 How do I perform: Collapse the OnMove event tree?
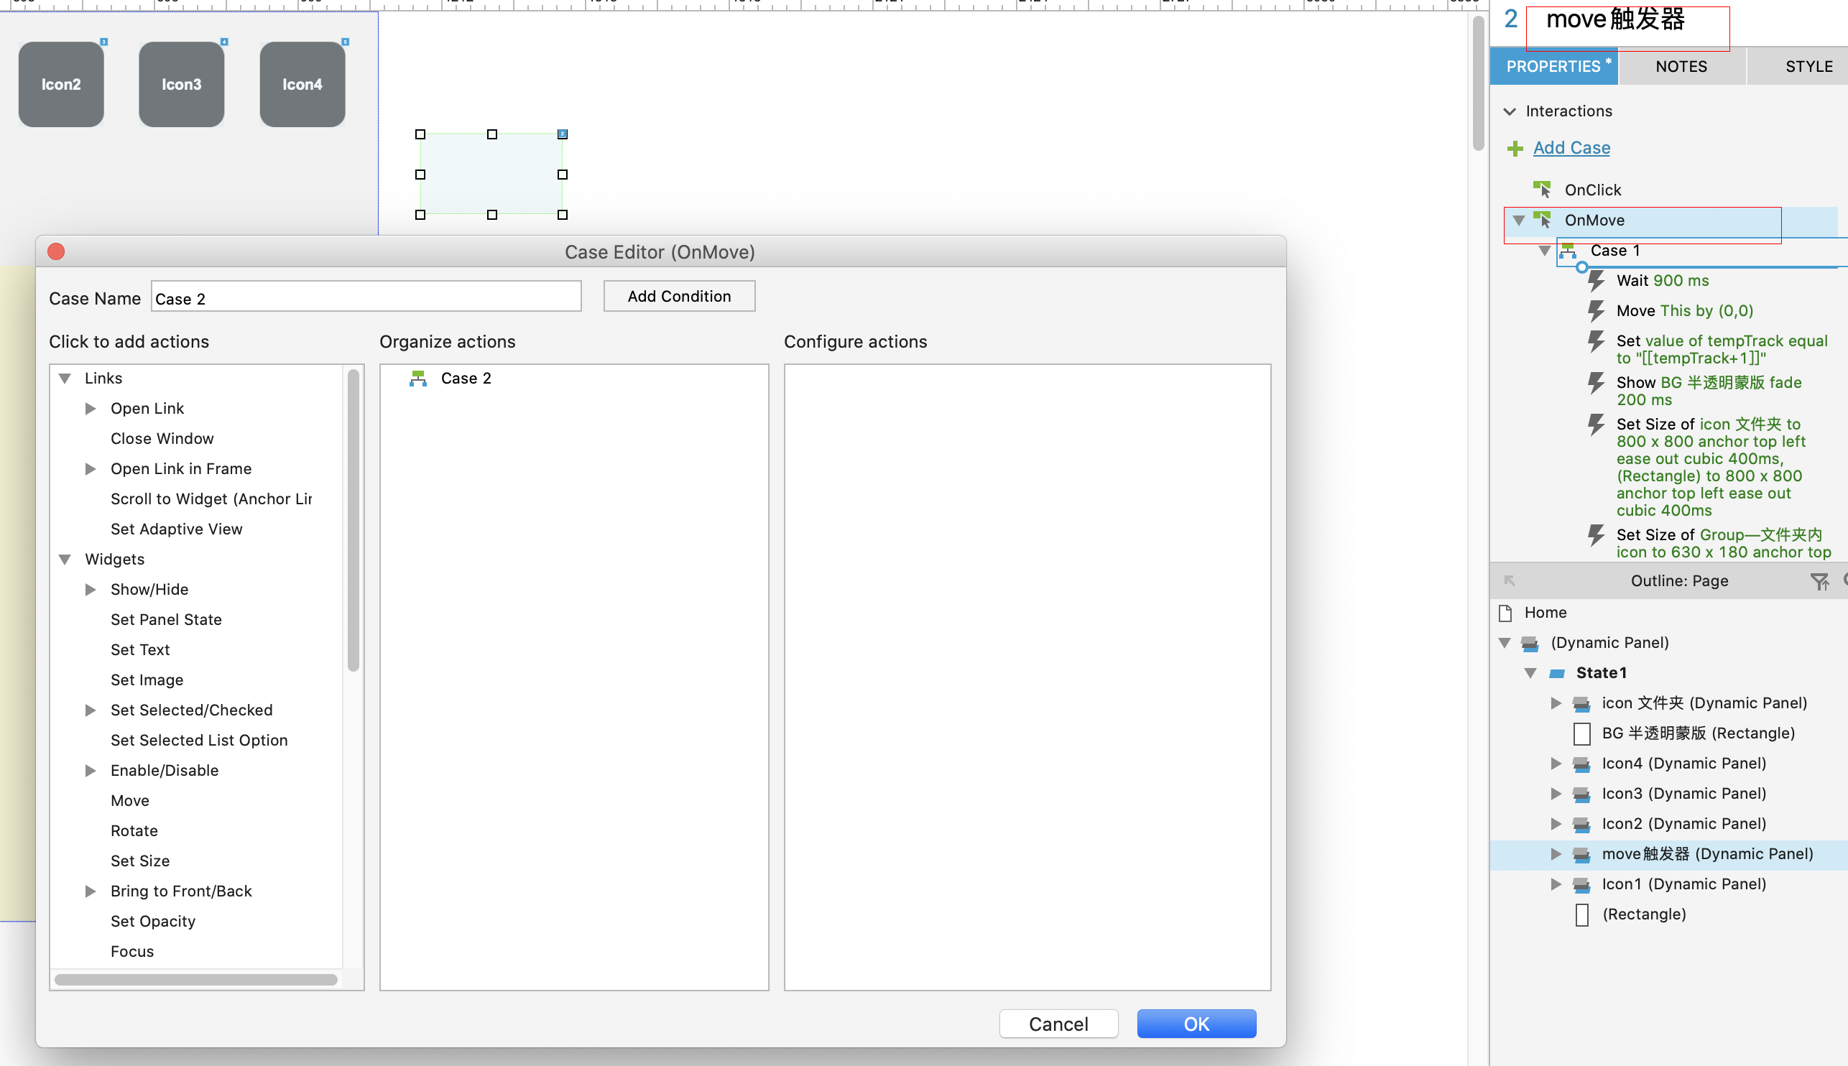[1519, 221]
